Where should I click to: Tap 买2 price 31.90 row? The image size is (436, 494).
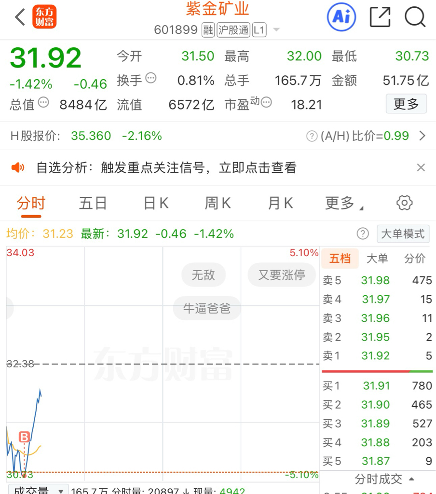click(377, 405)
